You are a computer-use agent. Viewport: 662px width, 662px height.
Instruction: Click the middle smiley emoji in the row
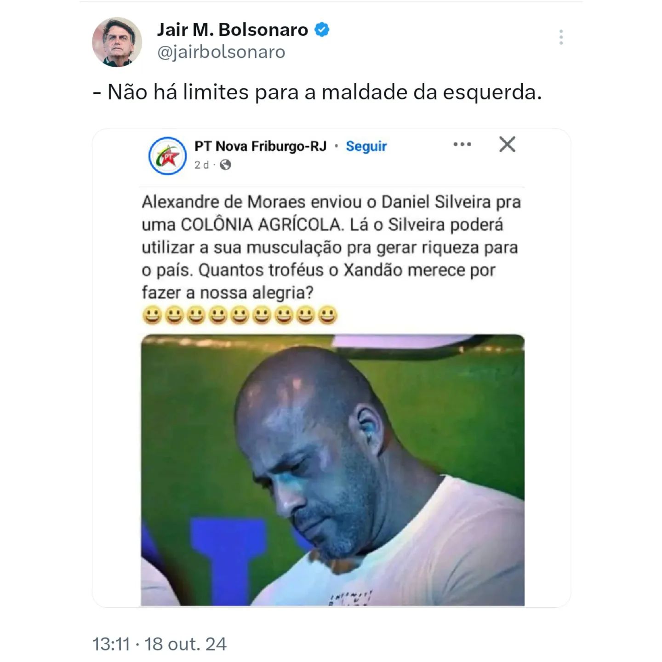240,315
